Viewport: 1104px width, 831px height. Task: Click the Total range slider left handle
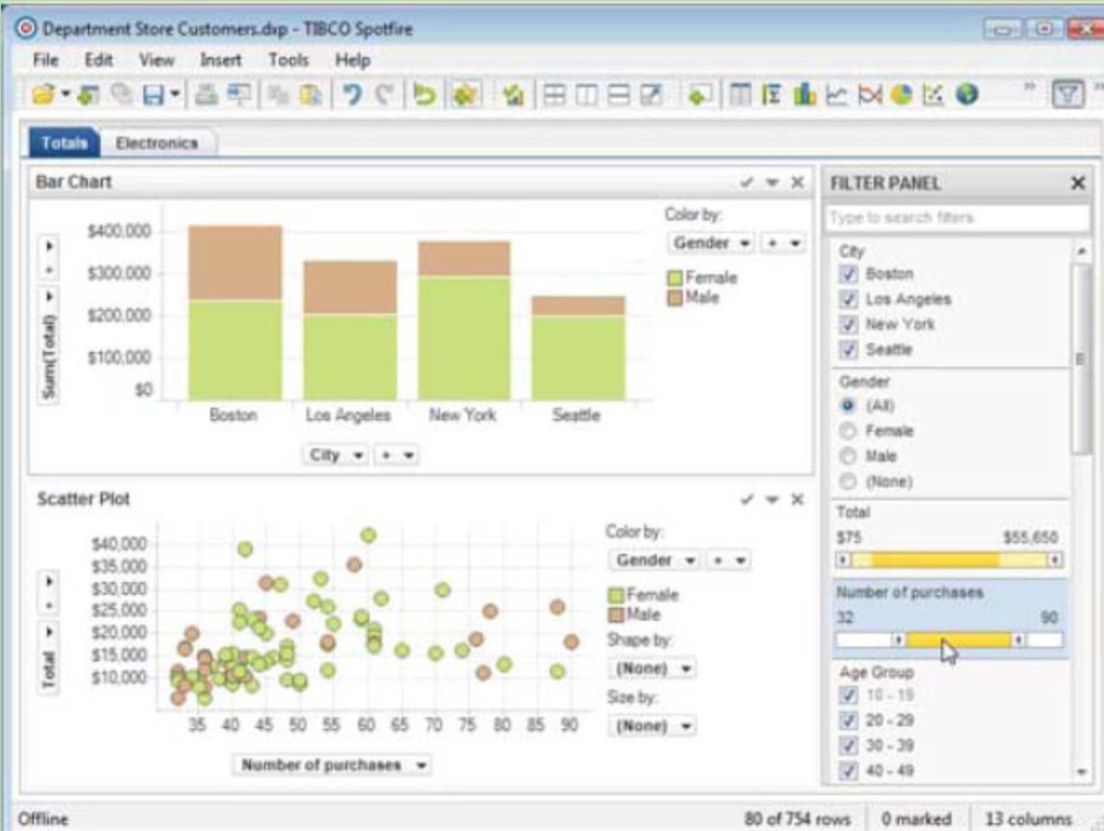pos(843,561)
